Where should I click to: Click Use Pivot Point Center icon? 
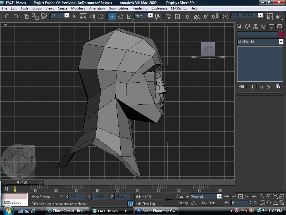158,17
